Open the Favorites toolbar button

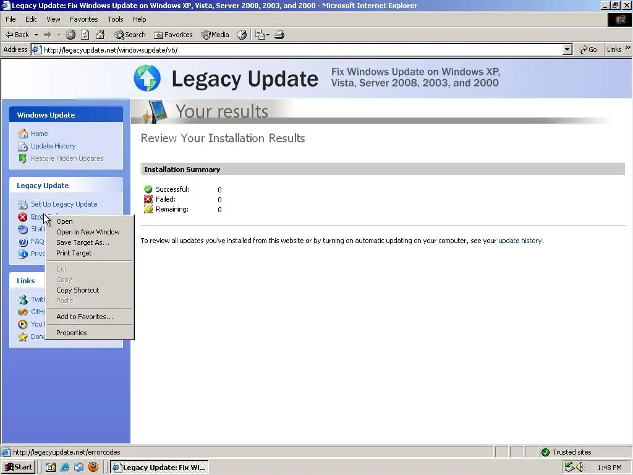pyautogui.click(x=173, y=35)
